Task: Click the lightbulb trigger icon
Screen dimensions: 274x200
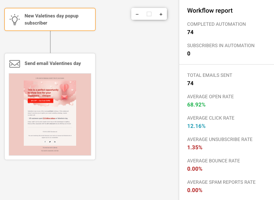Action: 15,19
